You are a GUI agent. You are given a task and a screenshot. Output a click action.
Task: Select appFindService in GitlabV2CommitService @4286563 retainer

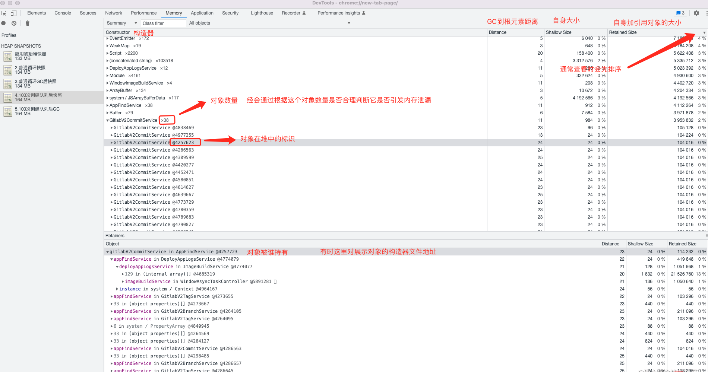coord(406,349)
